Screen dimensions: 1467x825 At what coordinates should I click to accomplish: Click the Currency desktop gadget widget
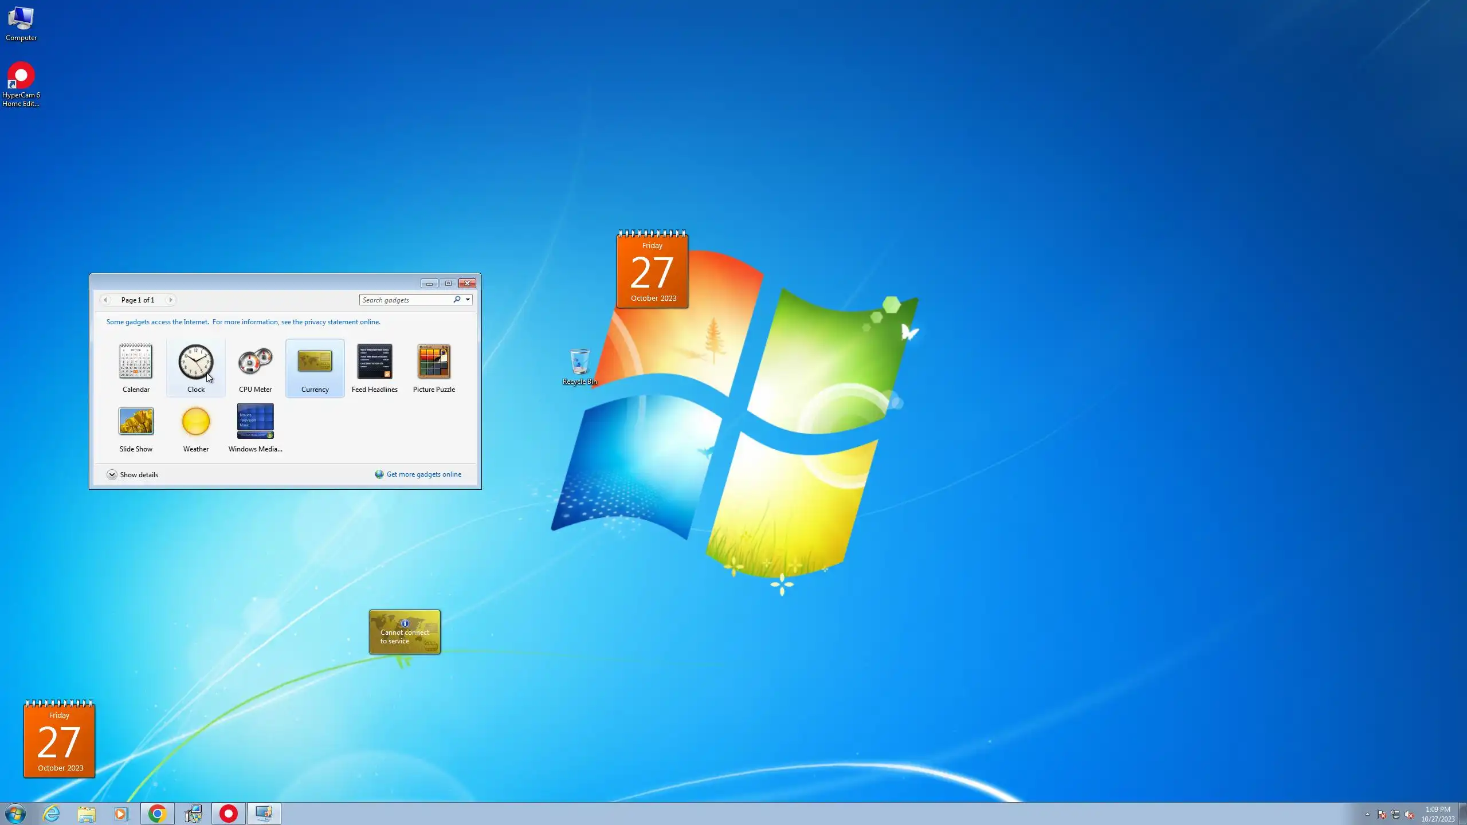pos(405,632)
